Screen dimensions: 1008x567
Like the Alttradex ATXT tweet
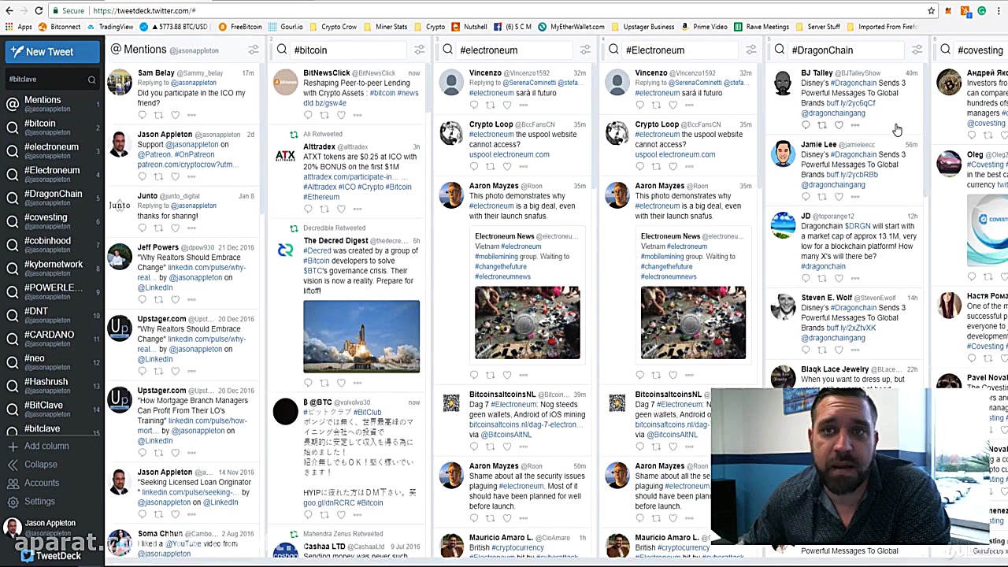tap(341, 209)
